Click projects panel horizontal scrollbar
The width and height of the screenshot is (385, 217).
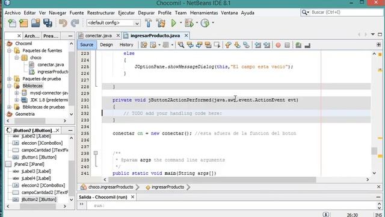(x=29, y=121)
